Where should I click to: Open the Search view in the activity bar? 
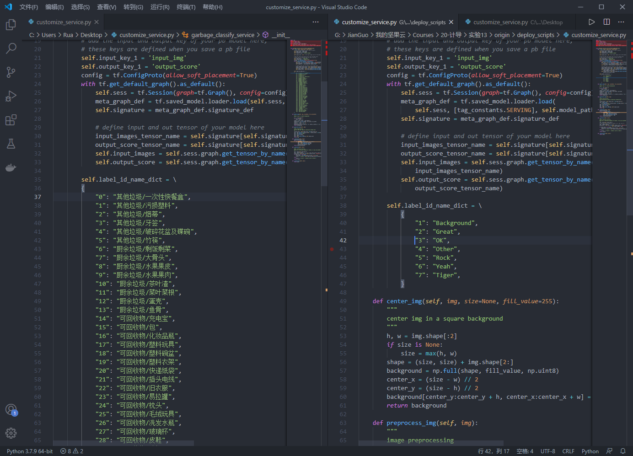click(11, 48)
